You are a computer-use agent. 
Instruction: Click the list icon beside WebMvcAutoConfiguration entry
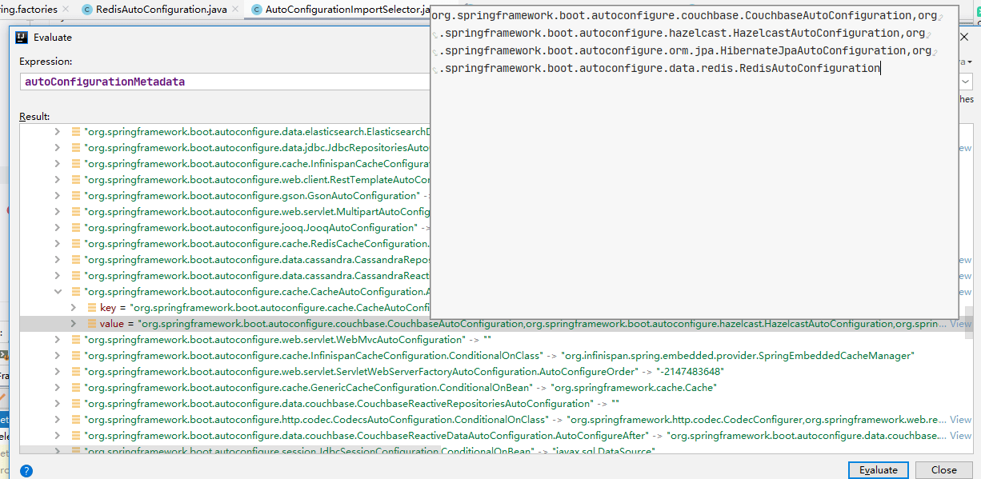tap(76, 340)
